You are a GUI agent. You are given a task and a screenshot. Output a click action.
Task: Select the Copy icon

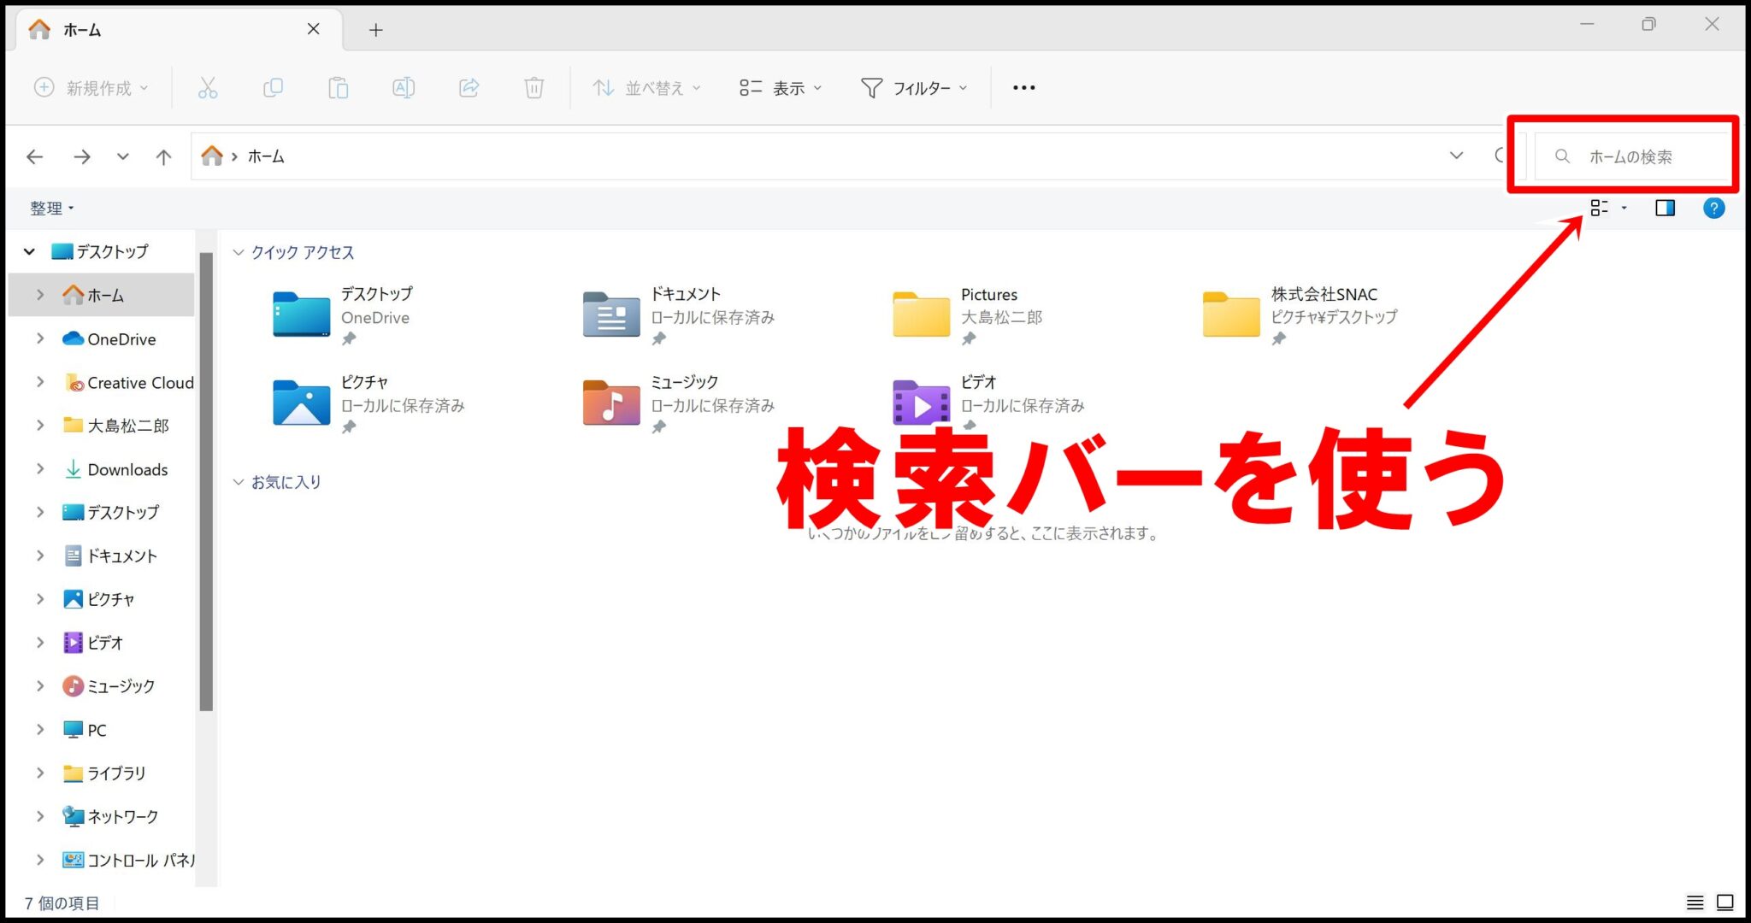273,86
